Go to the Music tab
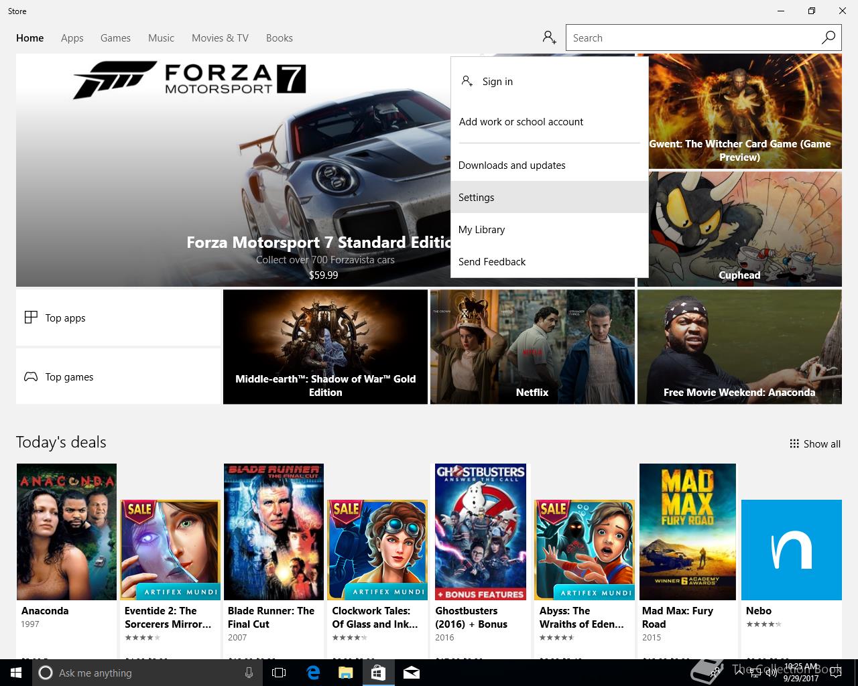This screenshot has width=858, height=686. [x=161, y=38]
